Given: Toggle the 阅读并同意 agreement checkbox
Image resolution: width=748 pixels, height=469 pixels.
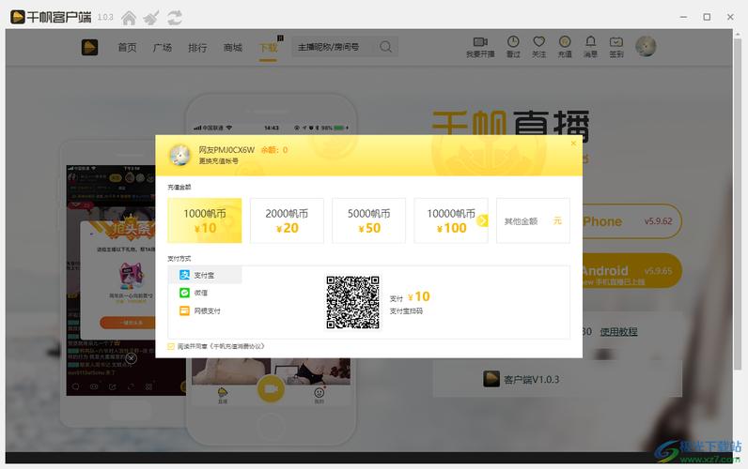Looking at the screenshot, I should pos(171,346).
